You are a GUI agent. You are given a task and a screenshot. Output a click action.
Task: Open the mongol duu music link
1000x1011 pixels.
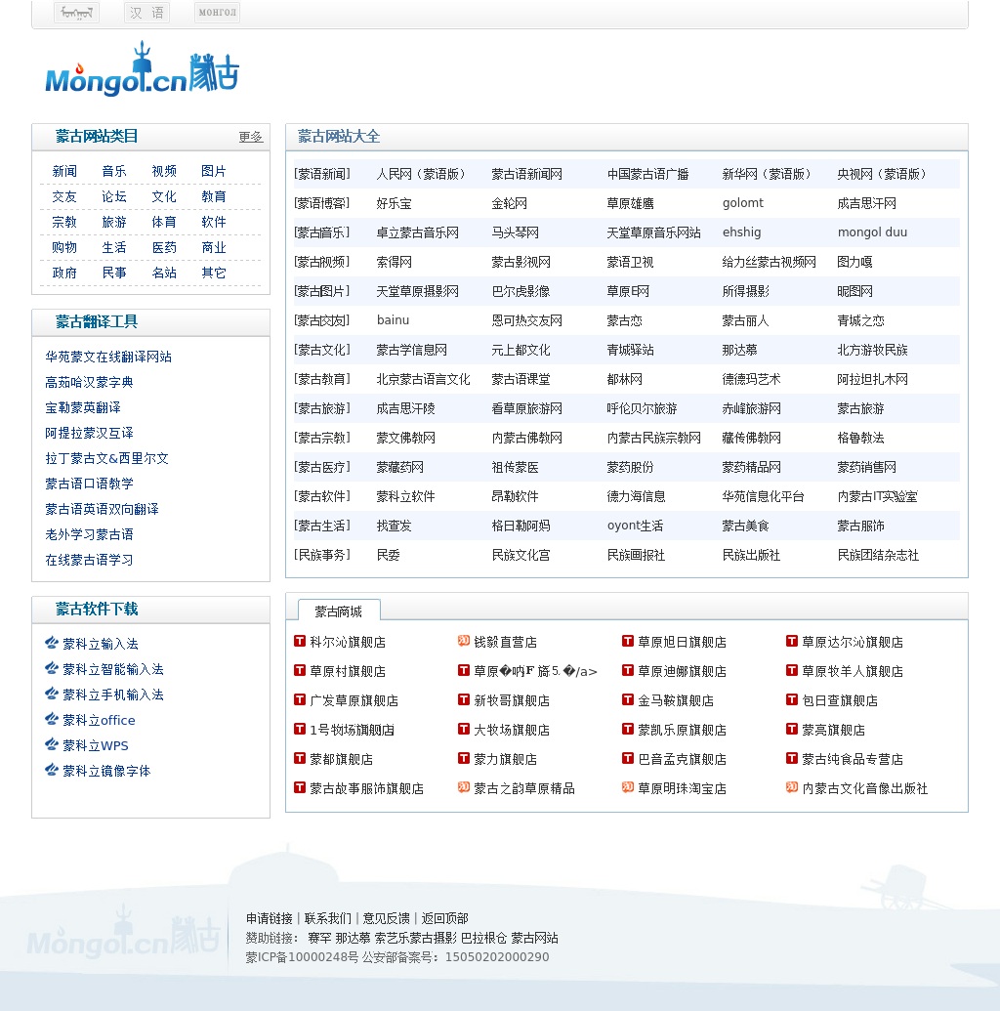coord(872,232)
